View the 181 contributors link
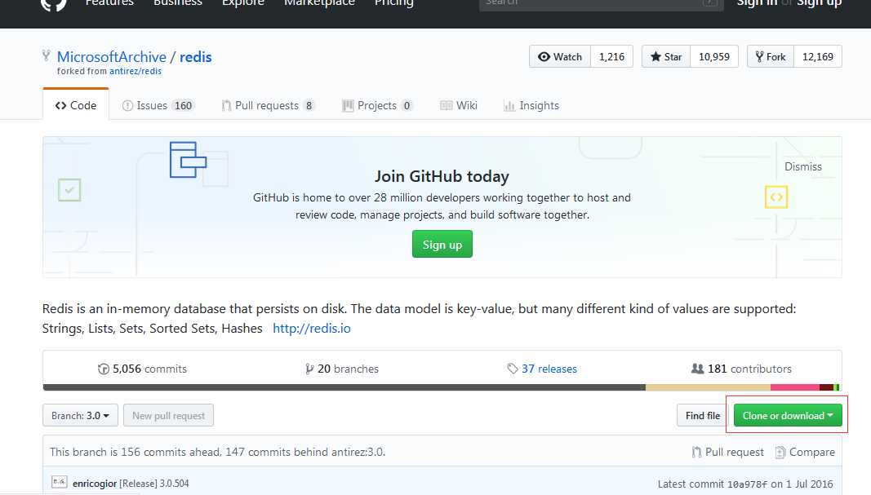Image resolution: width=871 pixels, height=495 pixels. 741,369
